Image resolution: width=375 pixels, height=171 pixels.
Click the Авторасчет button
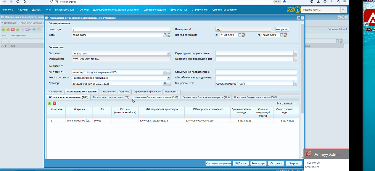pyautogui.click(x=282, y=29)
